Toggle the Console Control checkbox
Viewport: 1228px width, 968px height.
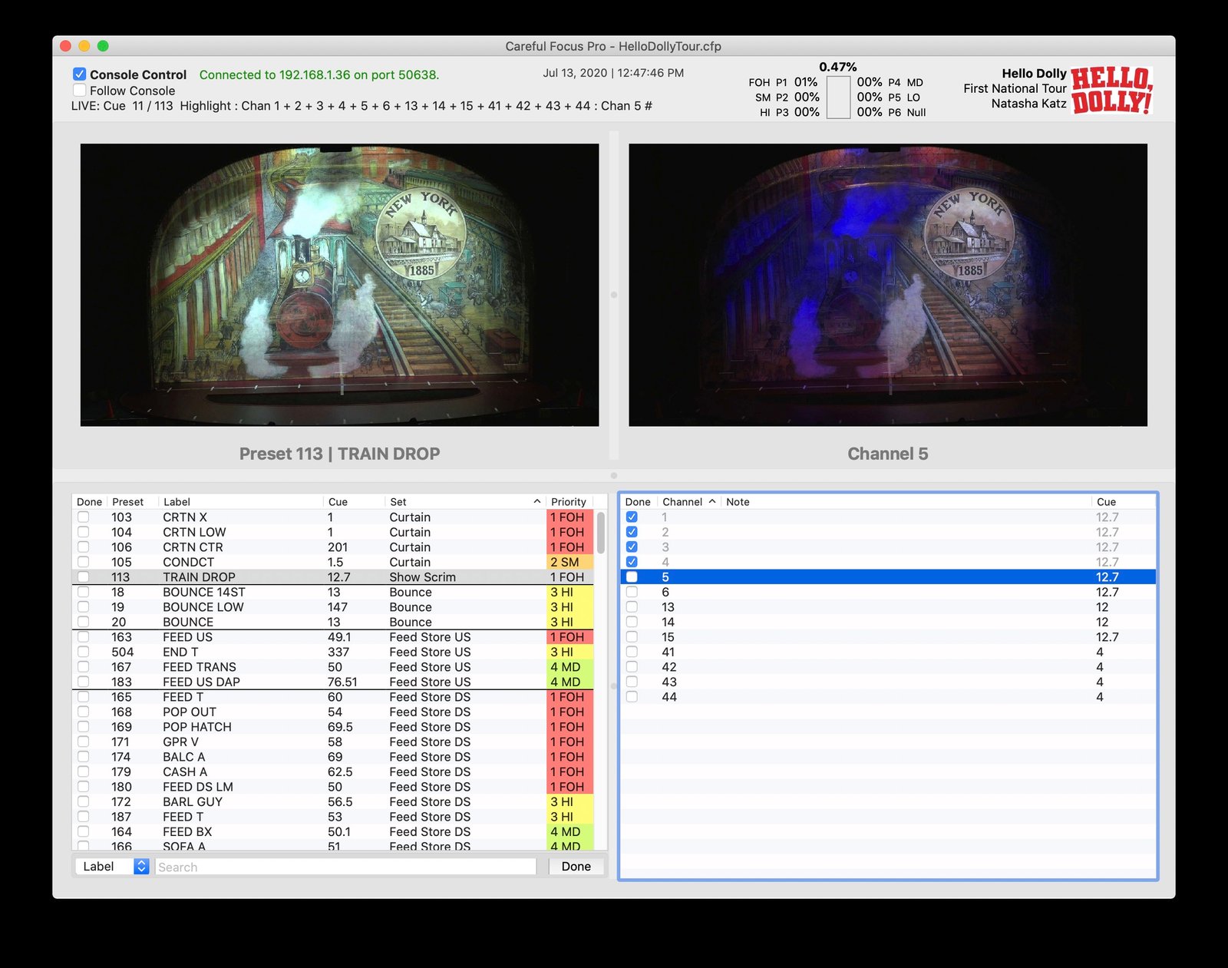click(x=80, y=74)
